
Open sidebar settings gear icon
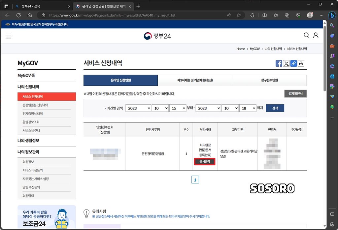pos(332,224)
